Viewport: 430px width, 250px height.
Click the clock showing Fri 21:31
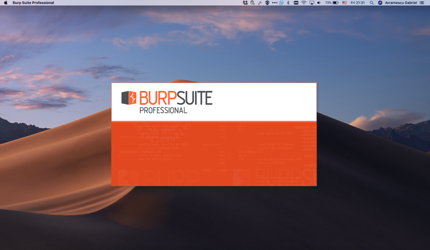pos(357,2)
